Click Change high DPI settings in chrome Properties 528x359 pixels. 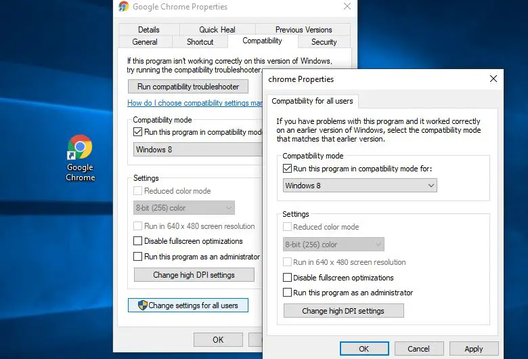343,310
